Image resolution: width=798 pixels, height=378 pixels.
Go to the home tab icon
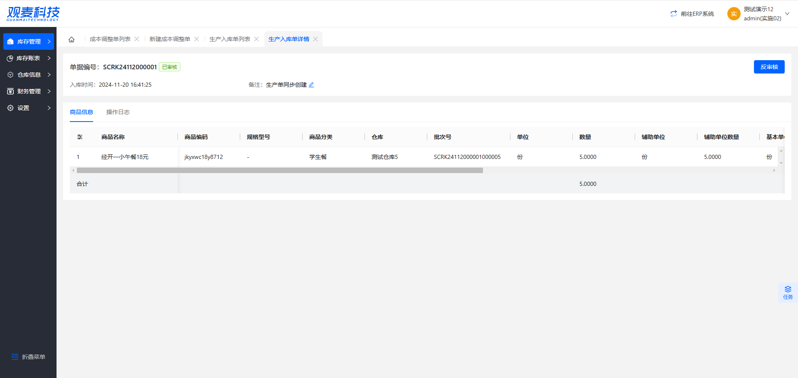point(71,39)
